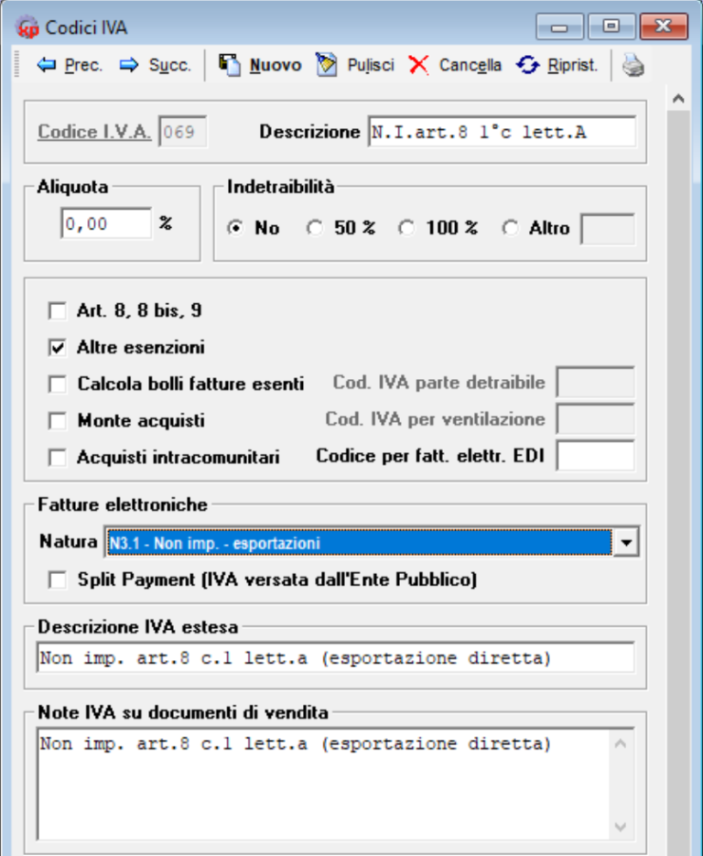Click the Codici IVA window title icon
This screenshot has width=703, height=856.
(x=27, y=27)
